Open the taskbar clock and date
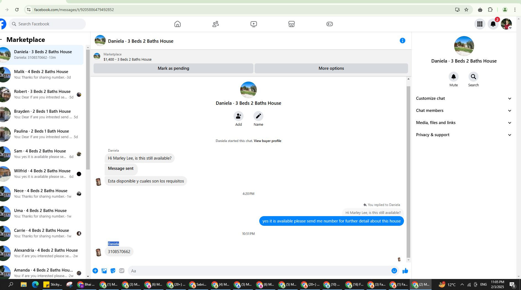The height and width of the screenshot is (290, 521). tap(498, 284)
